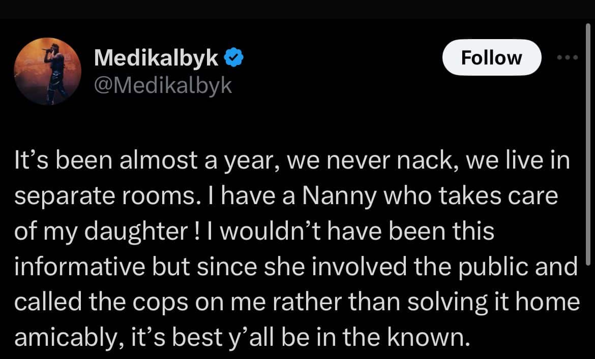
Task: Click the @Medikalbyk handle
Action: click(x=163, y=86)
